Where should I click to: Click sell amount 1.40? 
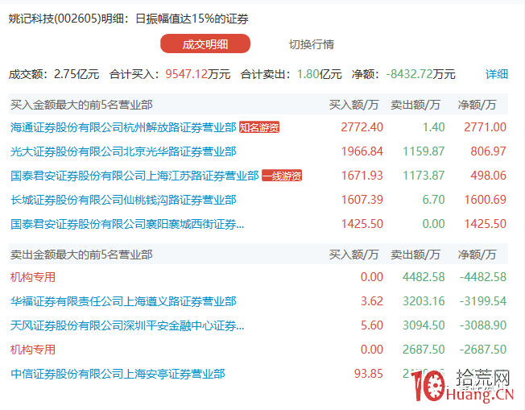coord(433,127)
